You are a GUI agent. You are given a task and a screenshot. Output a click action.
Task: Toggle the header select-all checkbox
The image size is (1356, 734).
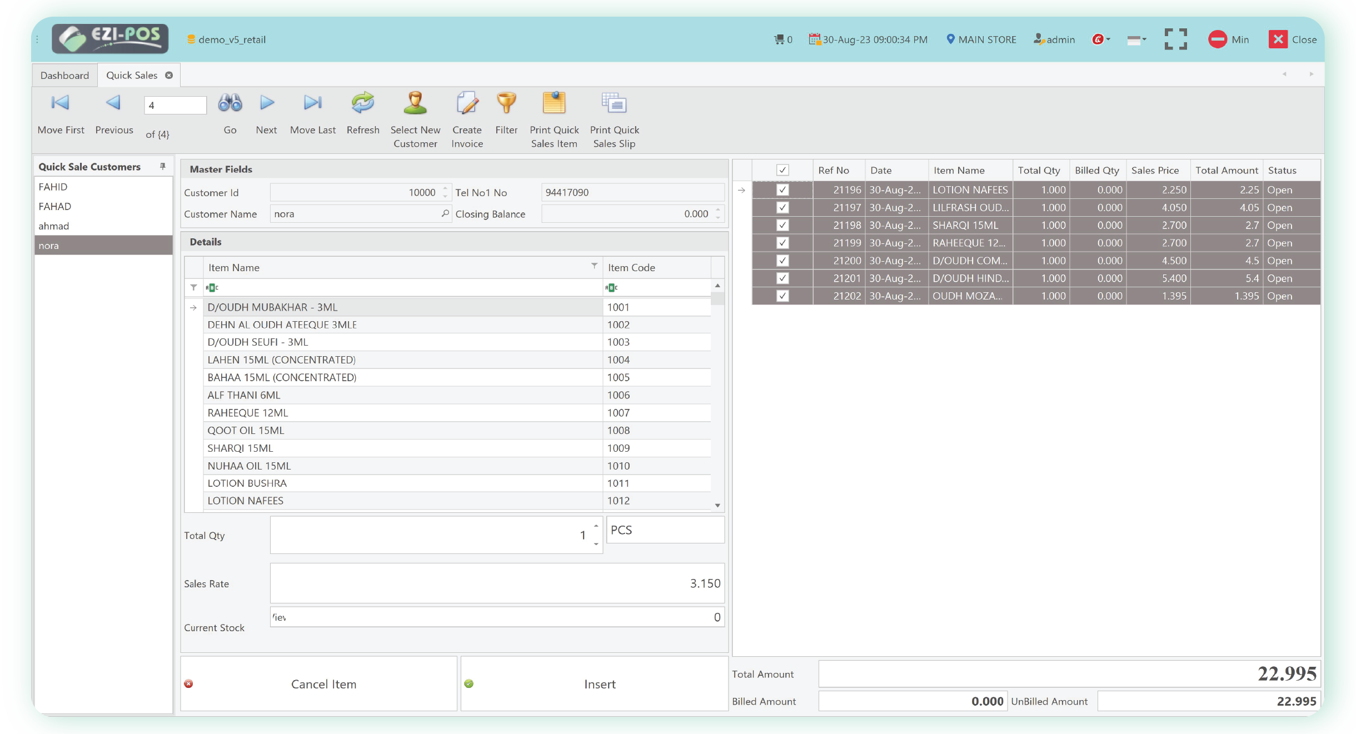pos(782,170)
